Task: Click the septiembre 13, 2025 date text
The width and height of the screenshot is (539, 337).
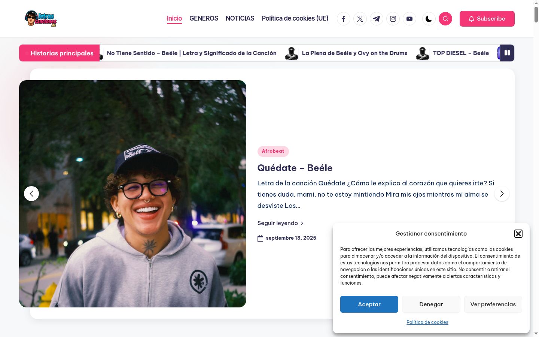Action: point(291,238)
